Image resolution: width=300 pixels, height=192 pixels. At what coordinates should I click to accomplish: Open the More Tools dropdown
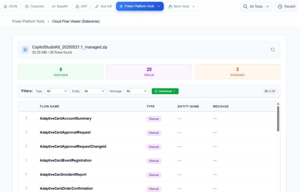tap(182, 6)
